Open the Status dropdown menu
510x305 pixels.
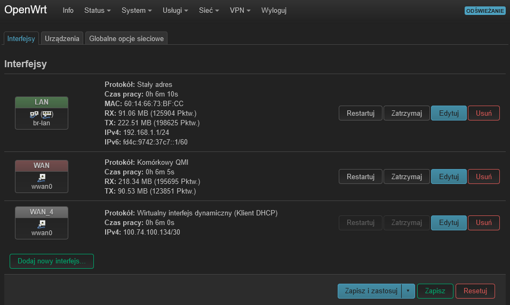coord(97,11)
